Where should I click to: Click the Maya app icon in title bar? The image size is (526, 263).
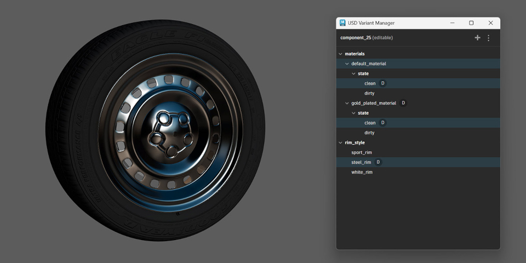[x=342, y=23]
